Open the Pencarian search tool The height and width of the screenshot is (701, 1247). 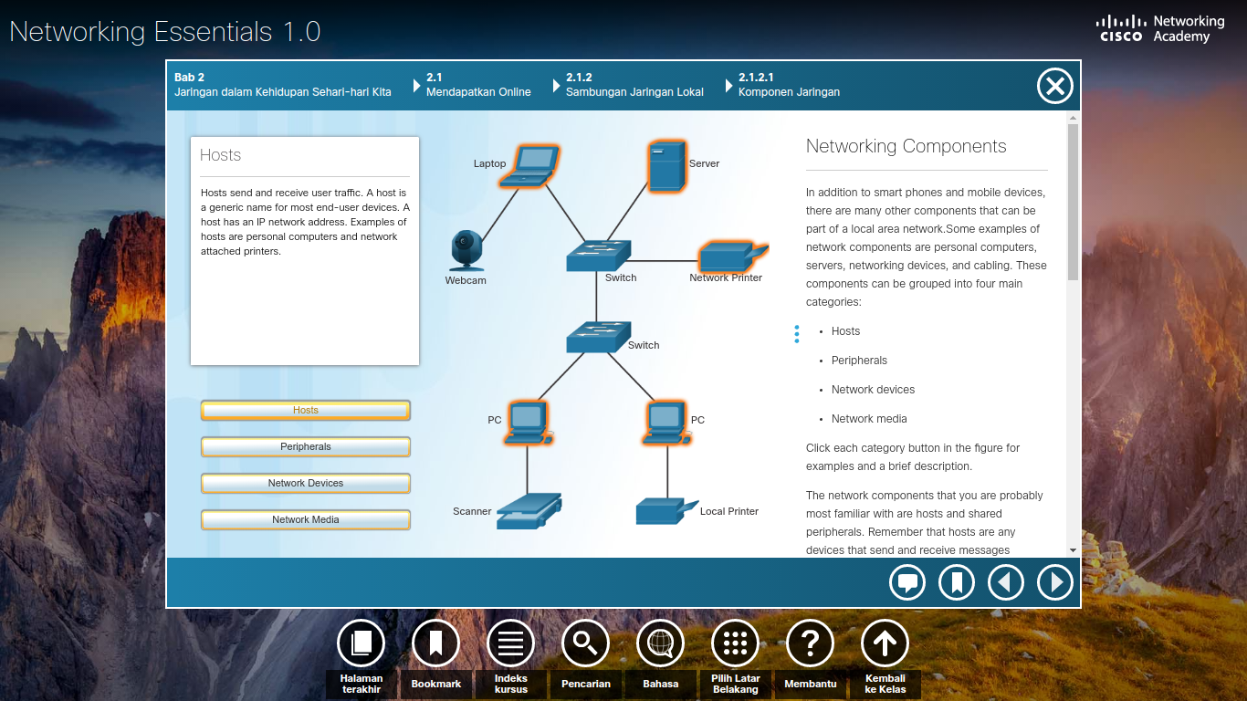pyautogui.click(x=585, y=642)
